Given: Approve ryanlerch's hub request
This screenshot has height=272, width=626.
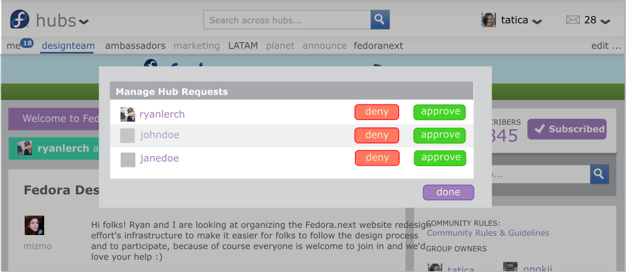Looking at the screenshot, I should (439, 112).
